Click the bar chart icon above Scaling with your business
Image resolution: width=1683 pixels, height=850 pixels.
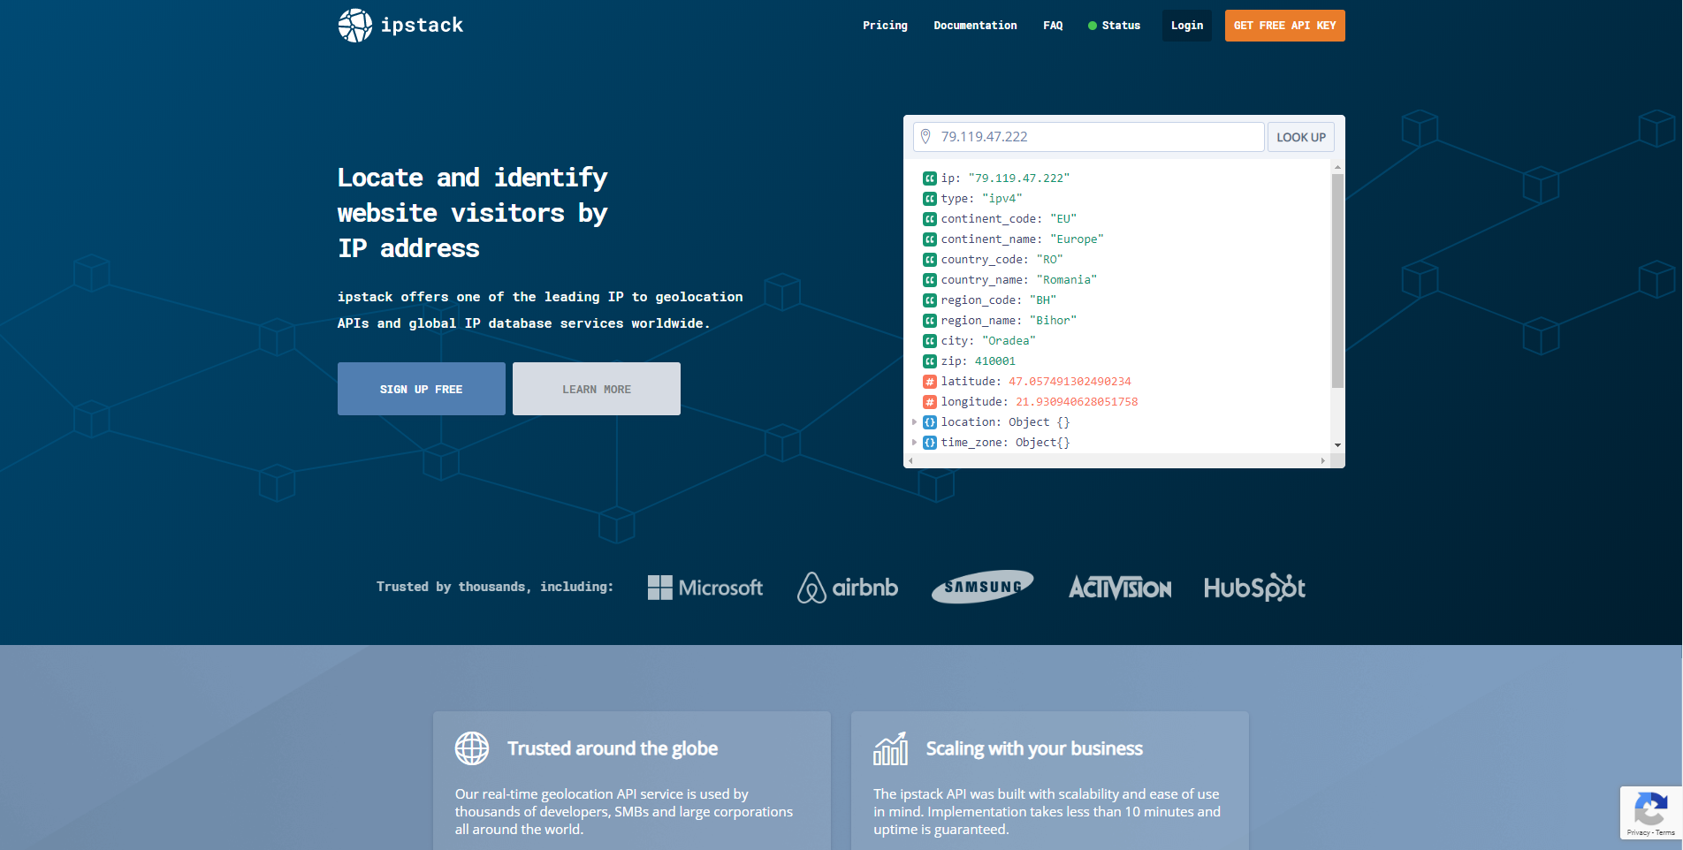[x=891, y=748]
